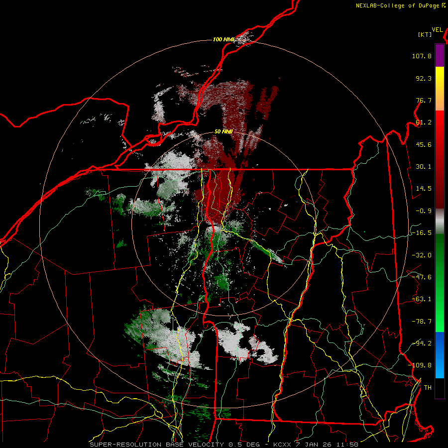Click the 30.1 velocity scale value

click(424, 167)
